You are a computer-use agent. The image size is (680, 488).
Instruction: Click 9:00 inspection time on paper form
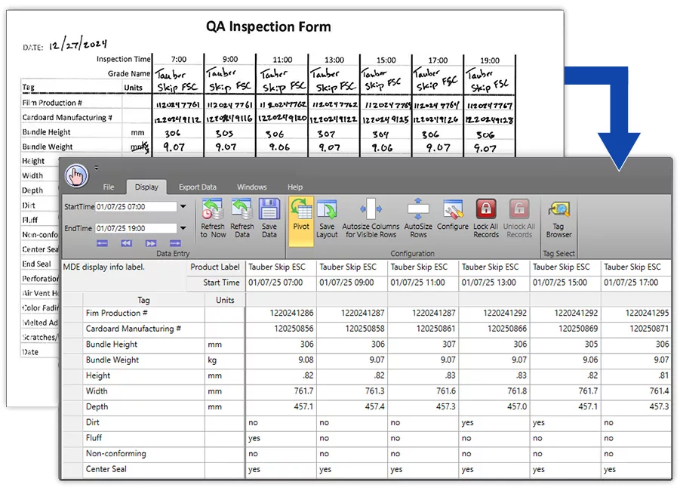click(x=230, y=59)
